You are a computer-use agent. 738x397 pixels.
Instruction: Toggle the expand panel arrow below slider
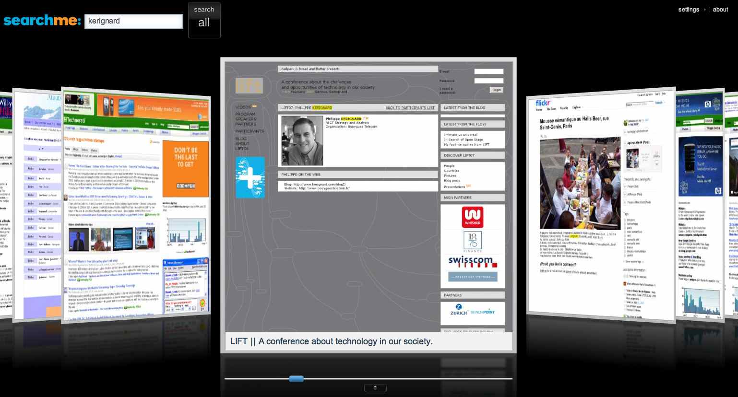[375, 388]
